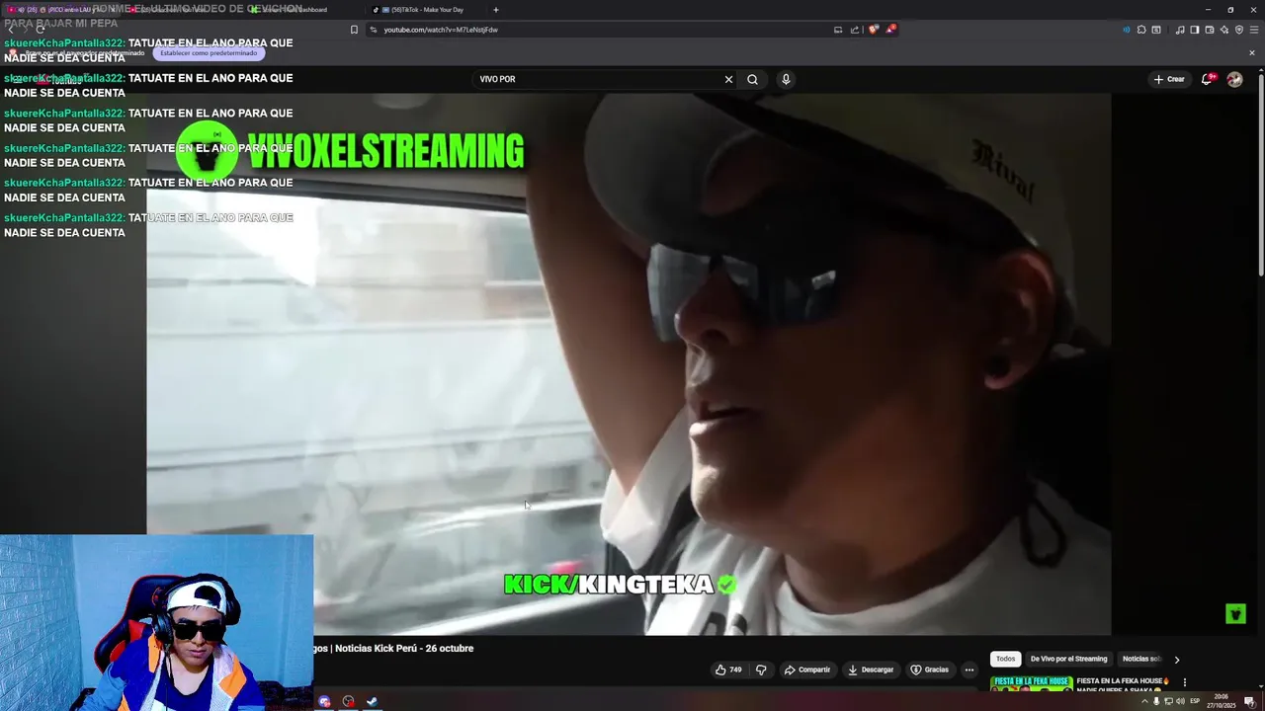Dislike the video with thumbs down
The image size is (1265, 711).
coord(761,670)
